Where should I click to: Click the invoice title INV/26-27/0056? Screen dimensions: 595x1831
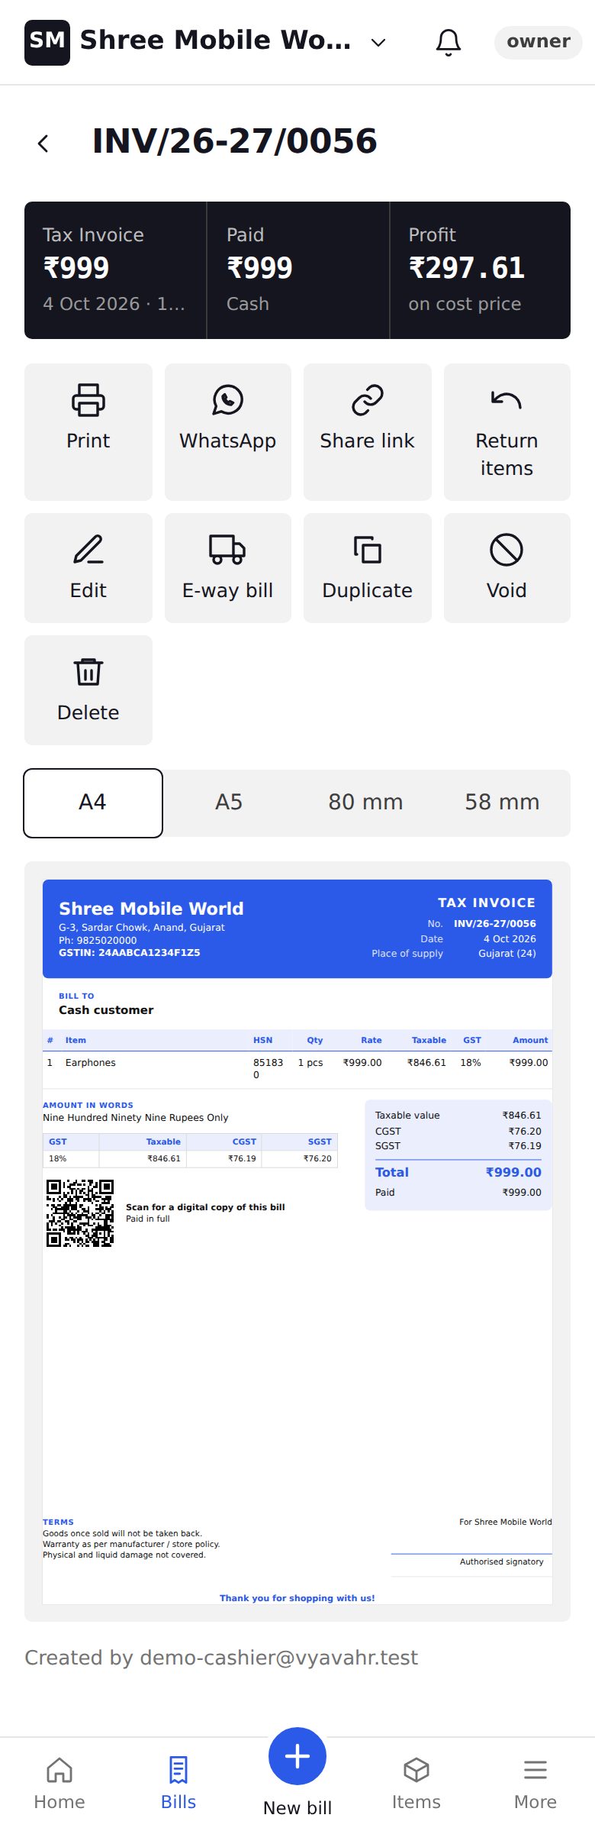pos(235,141)
